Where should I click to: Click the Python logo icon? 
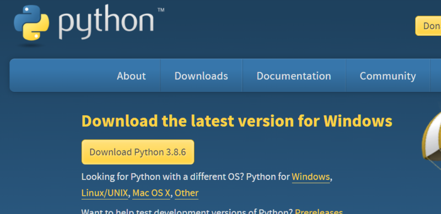tap(31, 23)
